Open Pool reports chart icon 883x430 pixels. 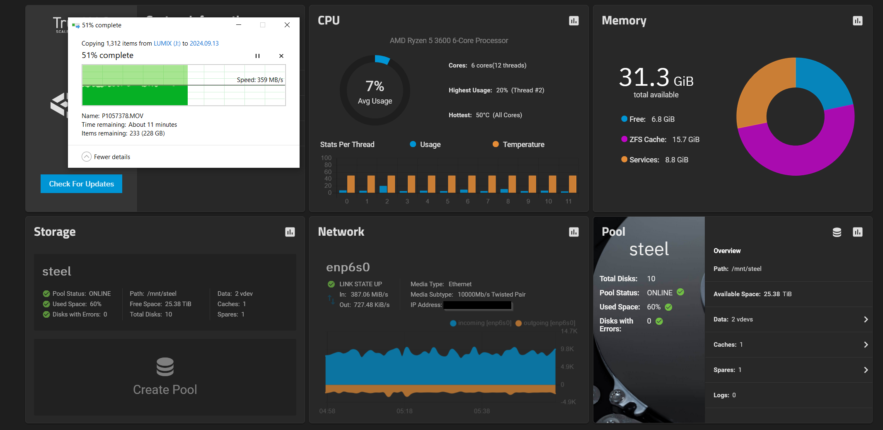(857, 232)
